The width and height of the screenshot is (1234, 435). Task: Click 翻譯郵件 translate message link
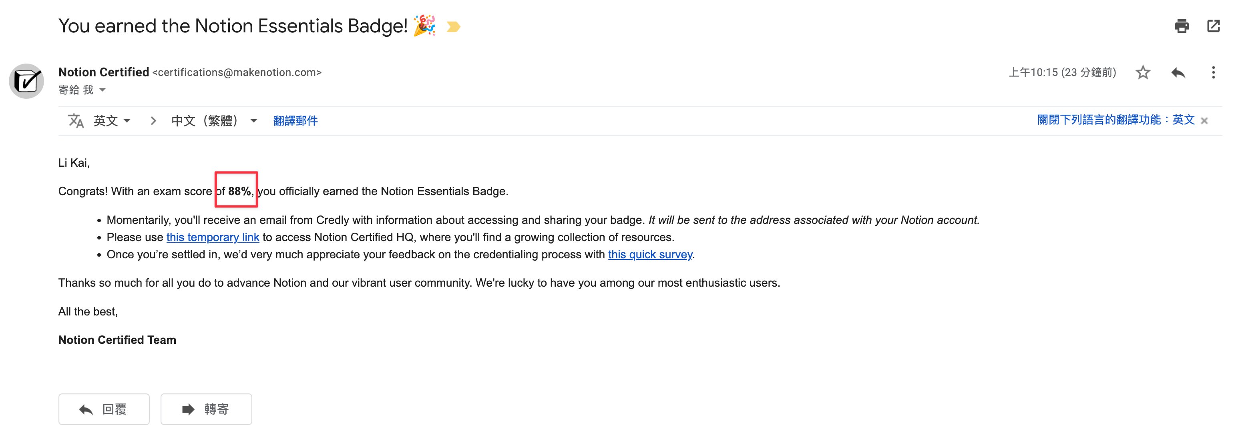[295, 121]
